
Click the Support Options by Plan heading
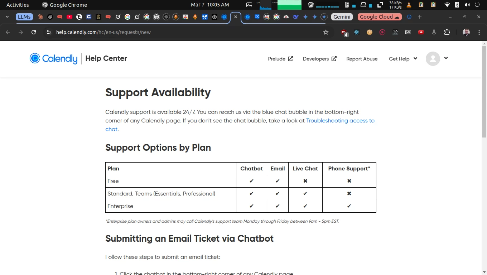pyautogui.click(x=158, y=148)
